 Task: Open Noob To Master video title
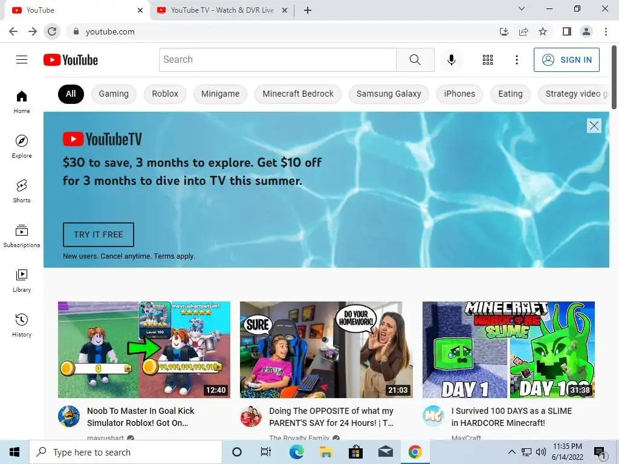pyautogui.click(x=140, y=417)
